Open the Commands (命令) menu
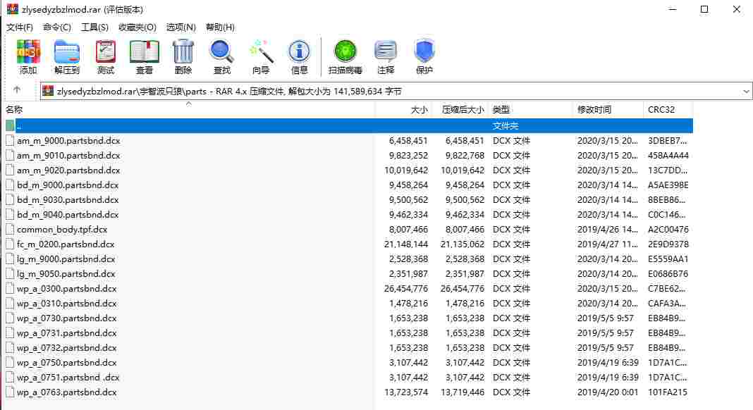The width and height of the screenshot is (753, 410). [x=56, y=27]
